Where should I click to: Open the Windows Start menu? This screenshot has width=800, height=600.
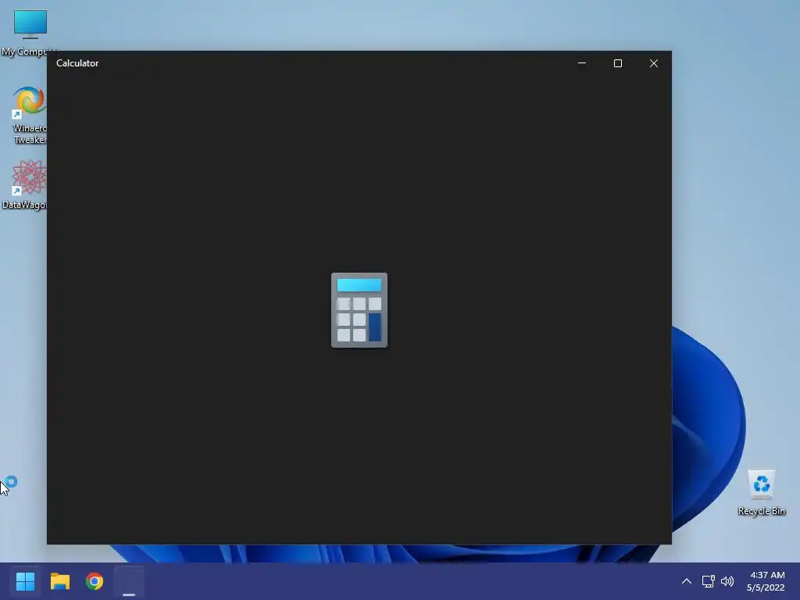(25, 581)
